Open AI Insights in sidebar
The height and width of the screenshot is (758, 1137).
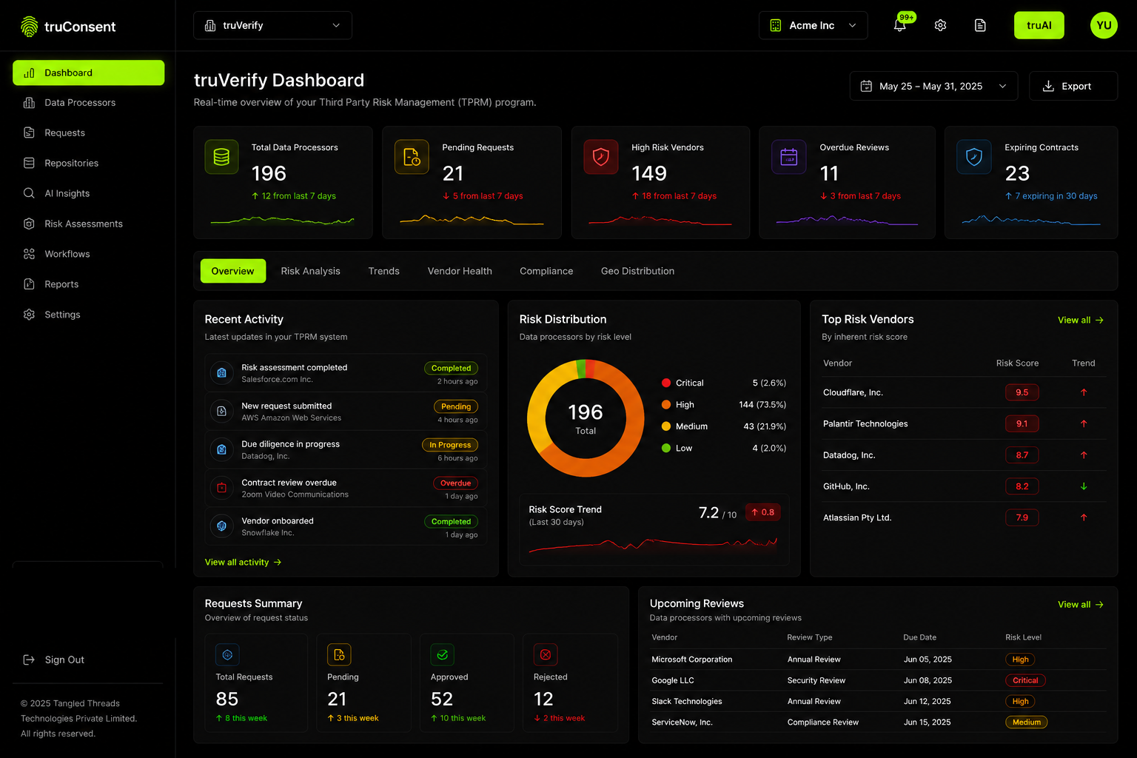[88, 194]
